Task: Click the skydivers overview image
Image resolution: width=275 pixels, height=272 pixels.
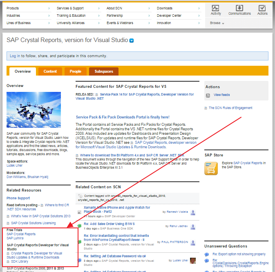Action: tap(34, 110)
